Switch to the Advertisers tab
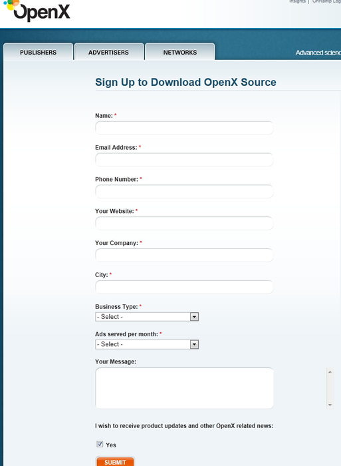This screenshot has width=341, height=466. 108,52
